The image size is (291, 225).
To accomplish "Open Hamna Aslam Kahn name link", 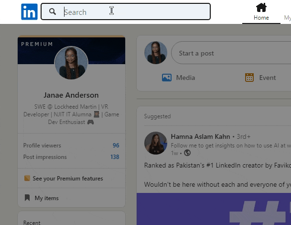I will point(200,136).
